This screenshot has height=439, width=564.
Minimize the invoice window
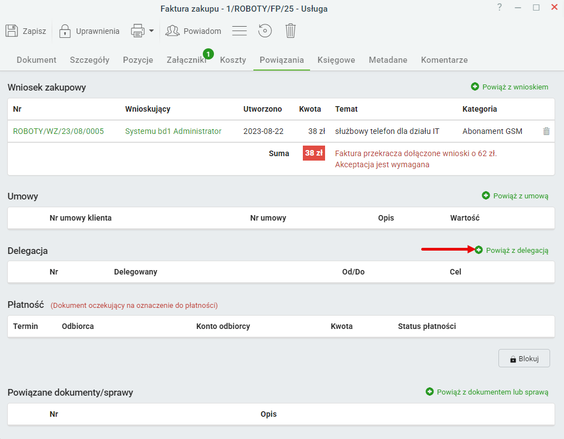[518, 8]
